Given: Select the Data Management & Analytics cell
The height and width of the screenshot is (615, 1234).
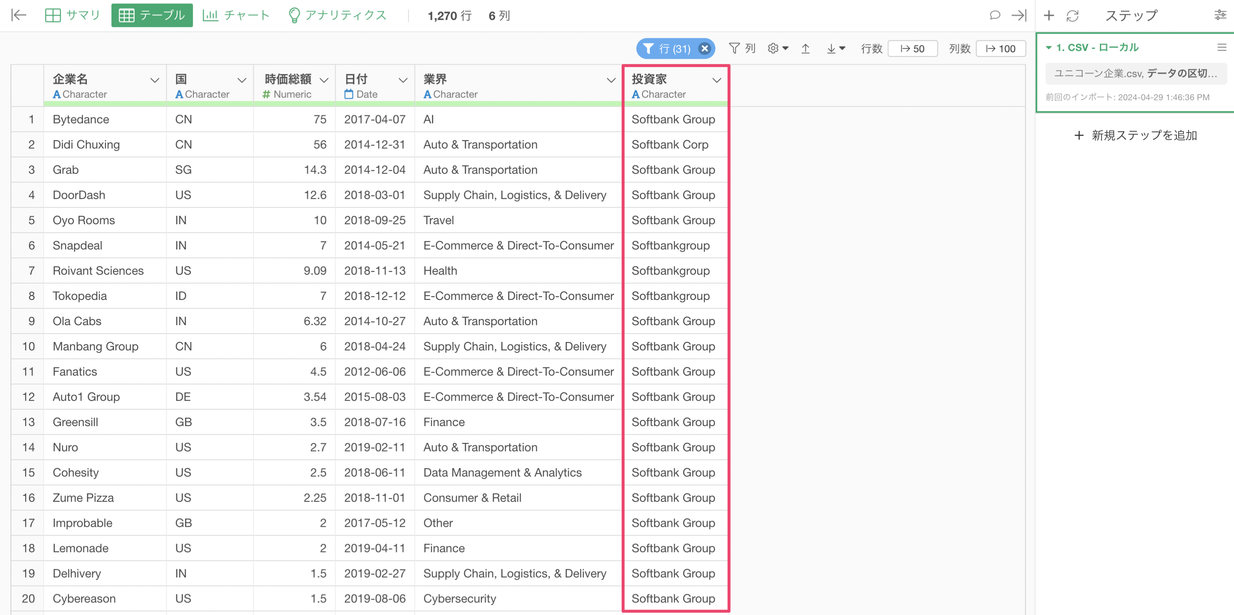Looking at the screenshot, I should (518, 473).
